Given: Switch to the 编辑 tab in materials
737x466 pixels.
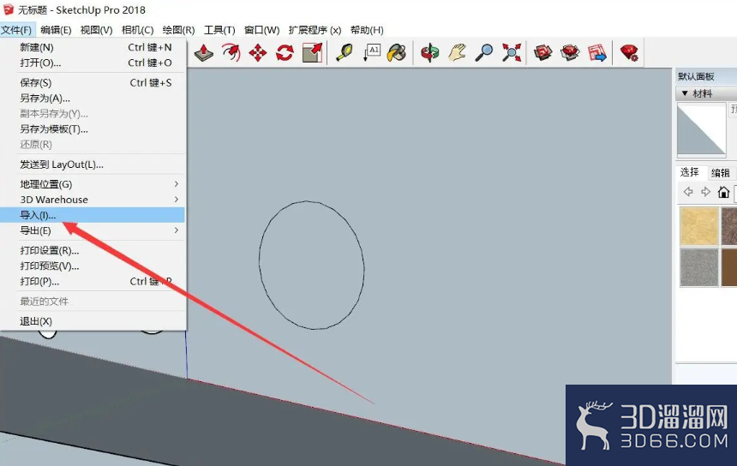Looking at the screenshot, I should tap(721, 173).
